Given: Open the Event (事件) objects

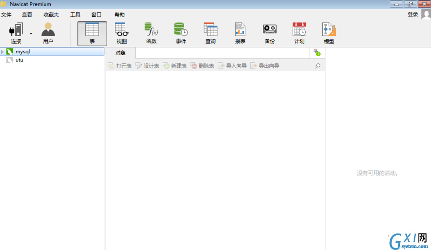Looking at the screenshot, I should pyautogui.click(x=181, y=33).
